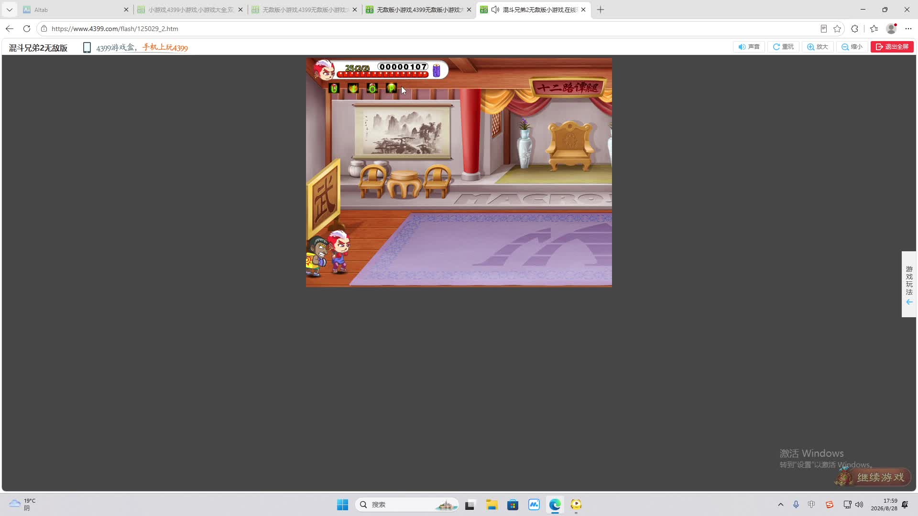The image size is (918, 516).
Task: Click the score counter 00000107
Action: 403,67
